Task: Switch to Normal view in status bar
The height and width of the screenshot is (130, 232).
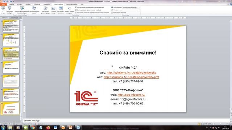Action: click(199, 124)
